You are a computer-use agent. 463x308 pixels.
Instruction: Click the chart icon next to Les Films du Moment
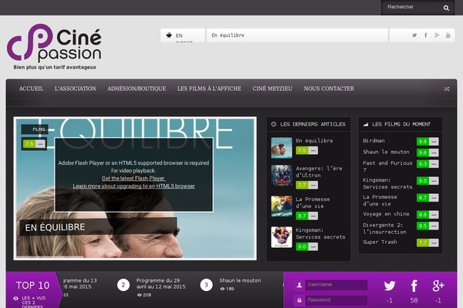coord(366,125)
